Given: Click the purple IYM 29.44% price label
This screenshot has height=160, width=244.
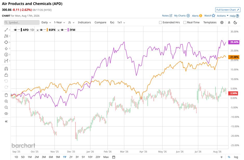Looking at the screenshot, I should coord(234,42).
